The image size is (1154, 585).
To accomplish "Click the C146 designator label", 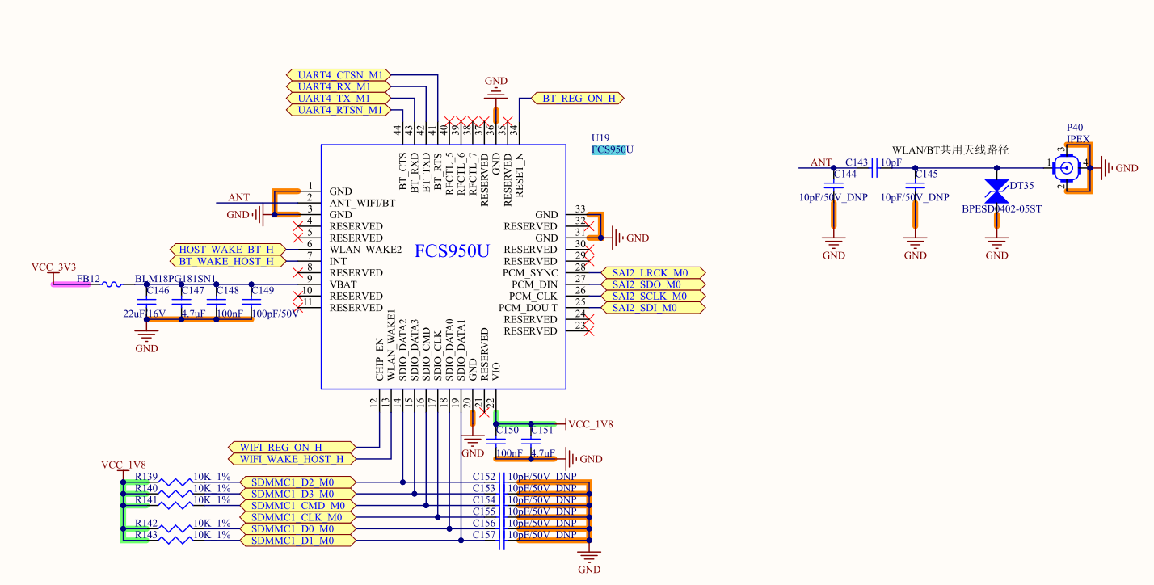I will click(x=158, y=290).
